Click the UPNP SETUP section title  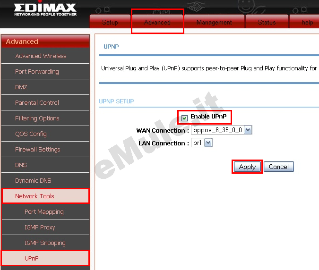116,101
